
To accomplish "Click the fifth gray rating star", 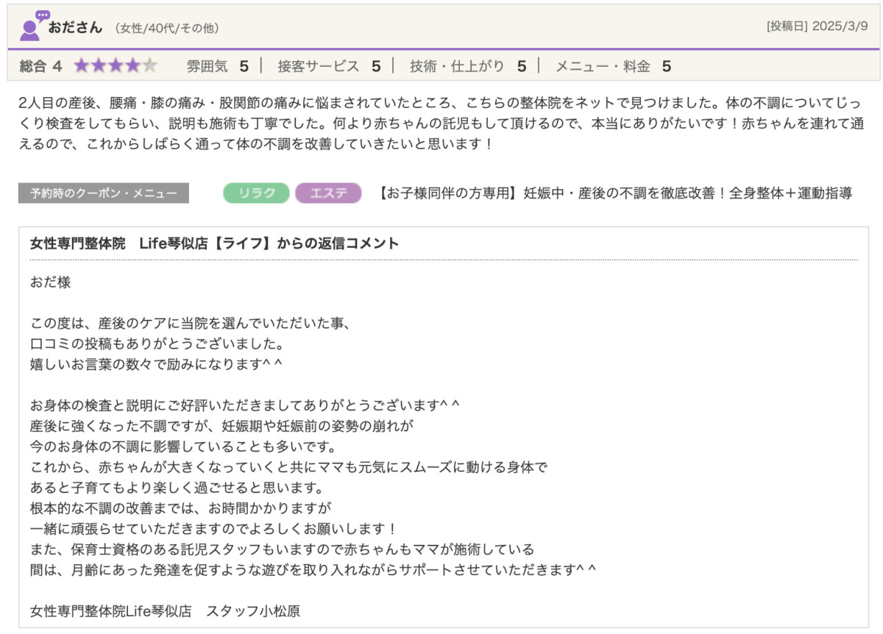I will click(150, 66).
